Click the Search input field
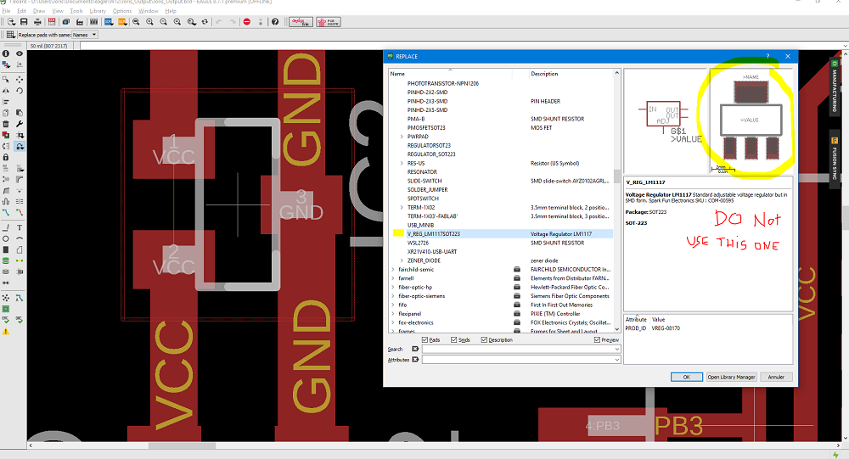The width and height of the screenshot is (849, 459). pyautogui.click(x=521, y=349)
